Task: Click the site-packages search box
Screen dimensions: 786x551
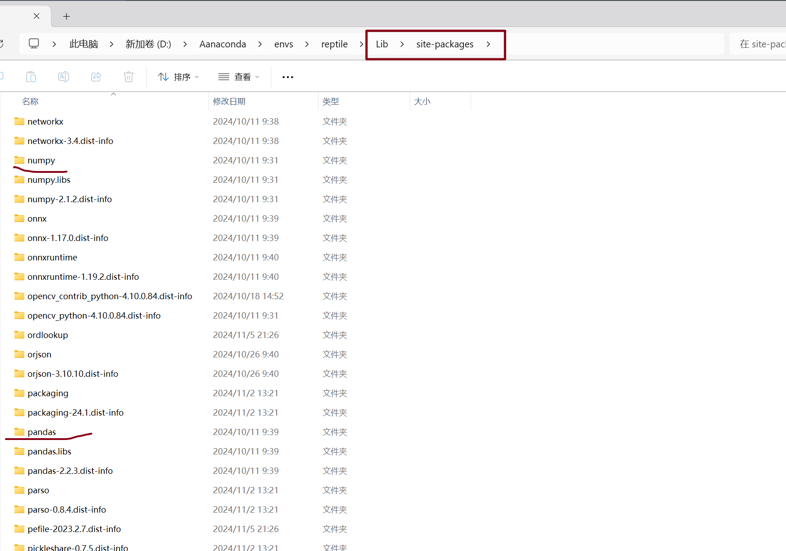Action: [758, 44]
